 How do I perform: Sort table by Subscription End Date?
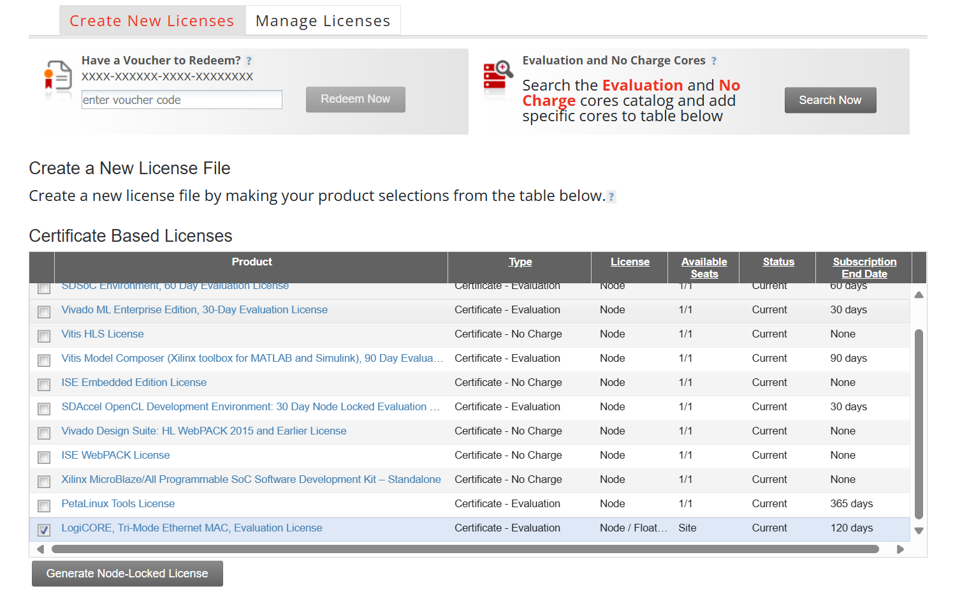click(864, 267)
